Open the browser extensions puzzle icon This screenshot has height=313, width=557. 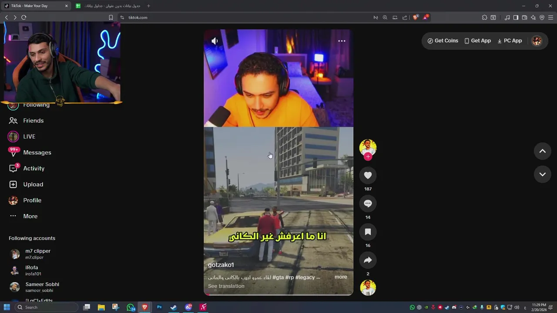[x=484, y=17]
